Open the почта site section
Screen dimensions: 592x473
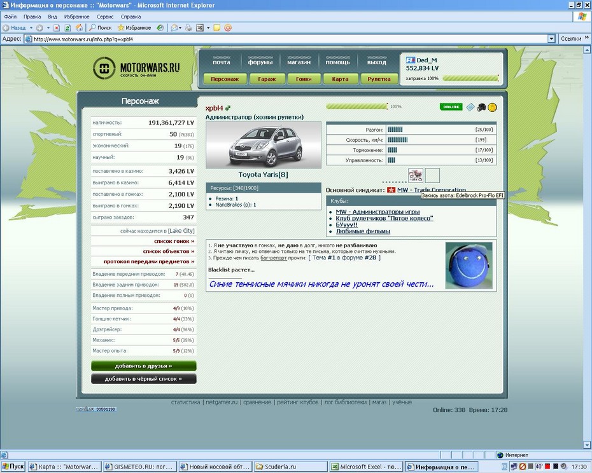(x=222, y=62)
